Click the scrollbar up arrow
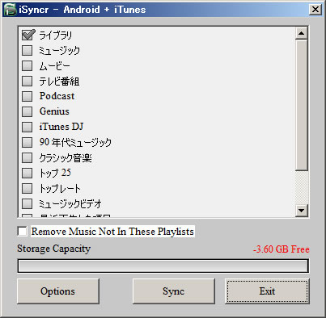Image resolution: width=326 pixels, height=318 pixels. pos(302,33)
